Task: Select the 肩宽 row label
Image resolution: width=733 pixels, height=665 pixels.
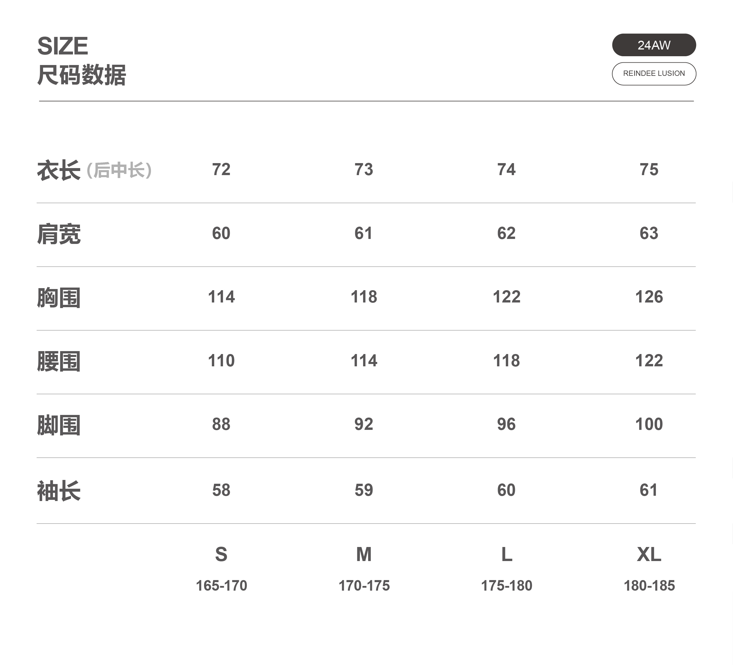Action: pyautogui.click(x=59, y=234)
